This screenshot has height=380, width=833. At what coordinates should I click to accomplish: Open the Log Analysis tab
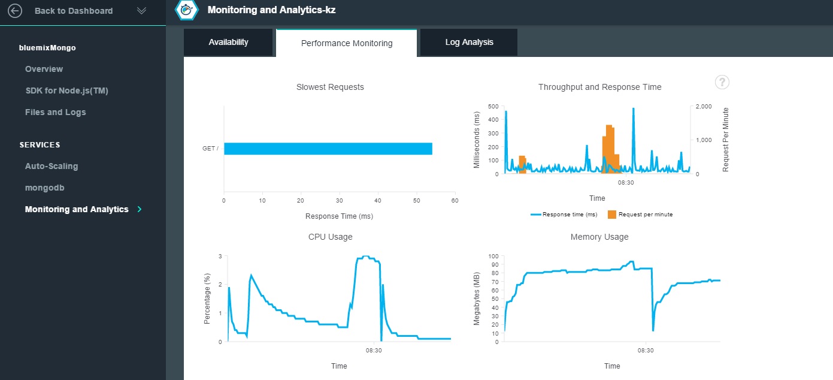click(x=469, y=43)
